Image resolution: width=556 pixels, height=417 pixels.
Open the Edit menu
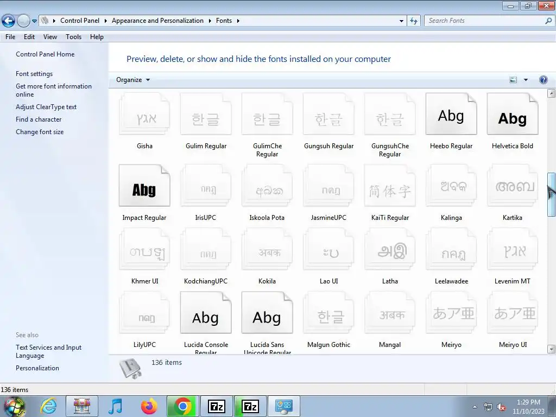pos(29,37)
